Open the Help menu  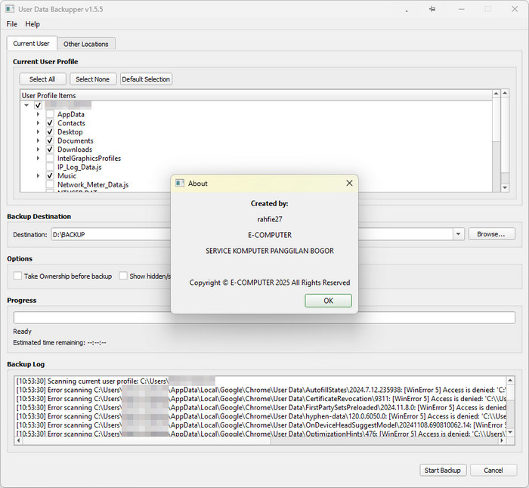coord(32,24)
